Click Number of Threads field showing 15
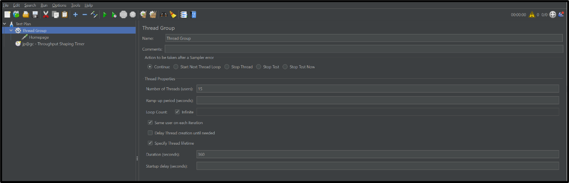Image resolution: width=569 pixels, height=183 pixels. point(378,89)
